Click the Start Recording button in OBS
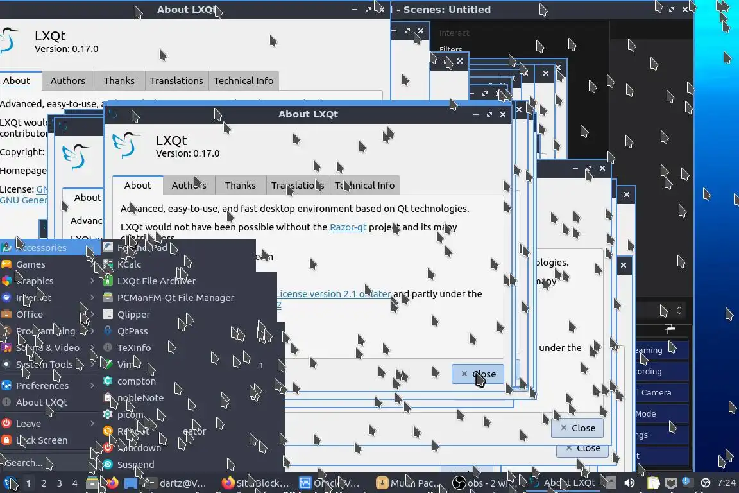 tap(663, 371)
